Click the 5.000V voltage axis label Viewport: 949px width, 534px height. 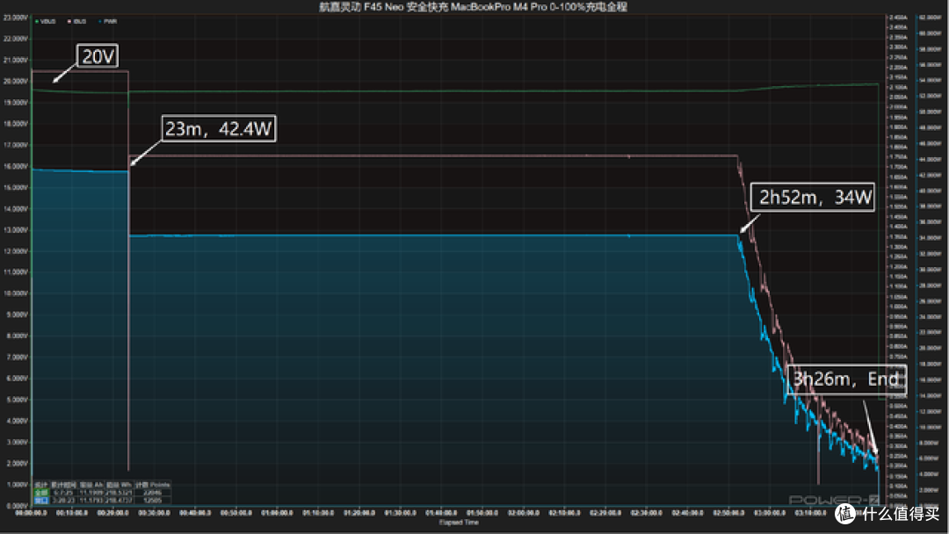[17, 400]
